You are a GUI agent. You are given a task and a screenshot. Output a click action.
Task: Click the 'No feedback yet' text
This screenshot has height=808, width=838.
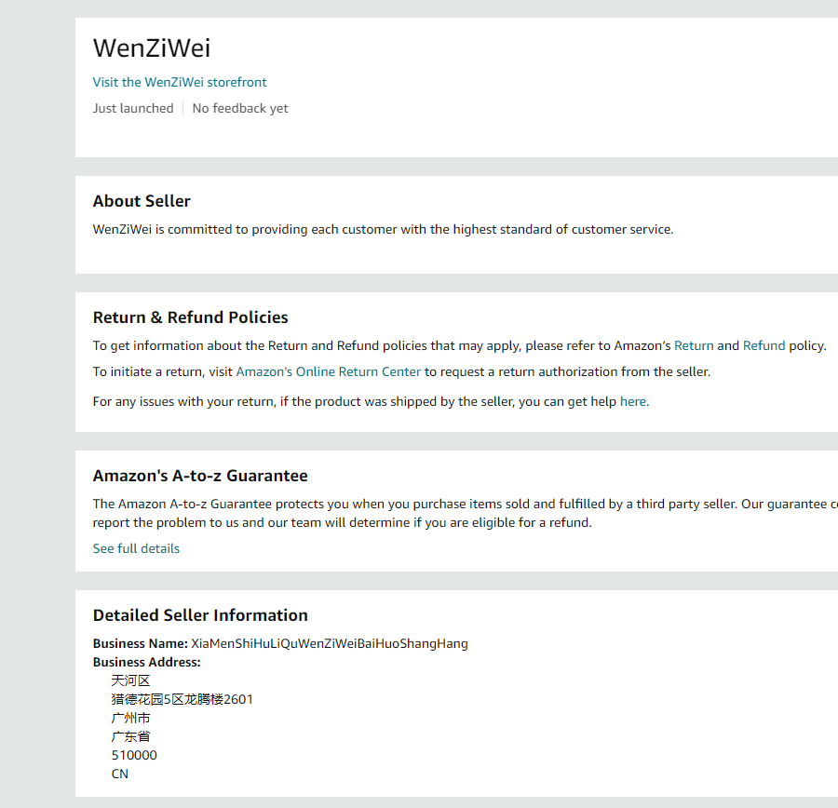[x=240, y=108]
